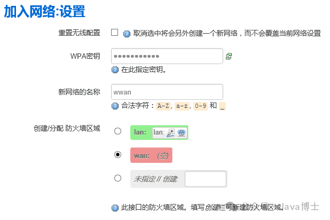Click help icon beside 此接口的防火墙区域

pos(115,207)
